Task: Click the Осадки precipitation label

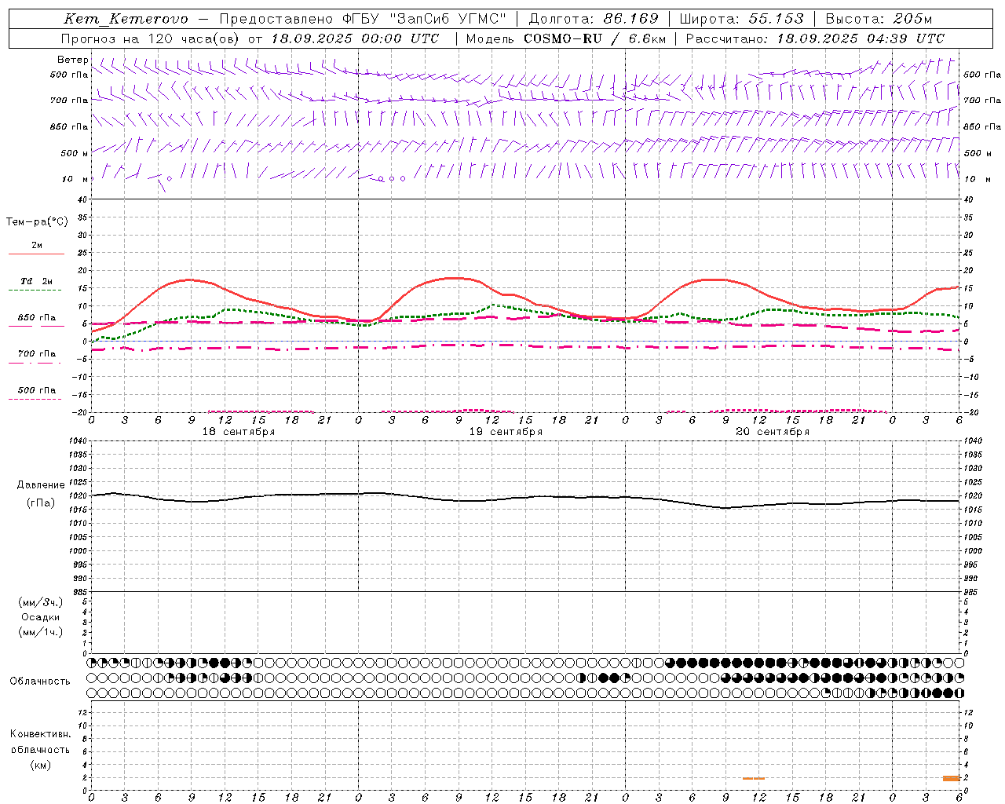Action: point(40,617)
